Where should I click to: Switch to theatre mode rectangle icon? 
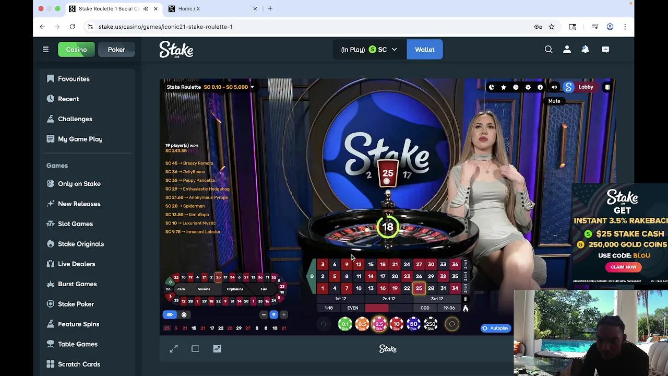pyautogui.click(x=195, y=349)
